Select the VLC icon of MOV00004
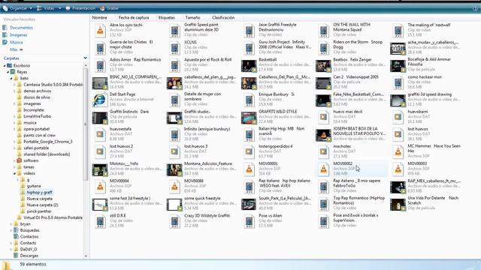This screenshot has height=270, width=481. pyautogui.click(x=100, y=187)
